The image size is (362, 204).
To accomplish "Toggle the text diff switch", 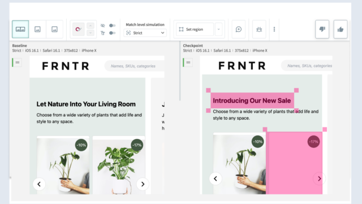I will pyautogui.click(x=112, y=33).
